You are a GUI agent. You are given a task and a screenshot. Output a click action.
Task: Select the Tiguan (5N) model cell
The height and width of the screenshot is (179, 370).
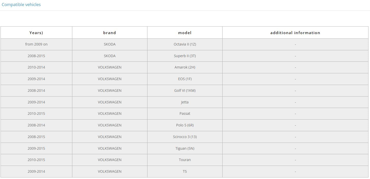[x=185, y=148]
